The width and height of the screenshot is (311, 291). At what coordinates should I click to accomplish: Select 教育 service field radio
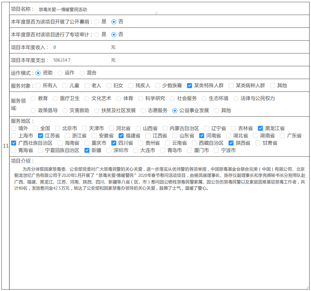pos(33,98)
